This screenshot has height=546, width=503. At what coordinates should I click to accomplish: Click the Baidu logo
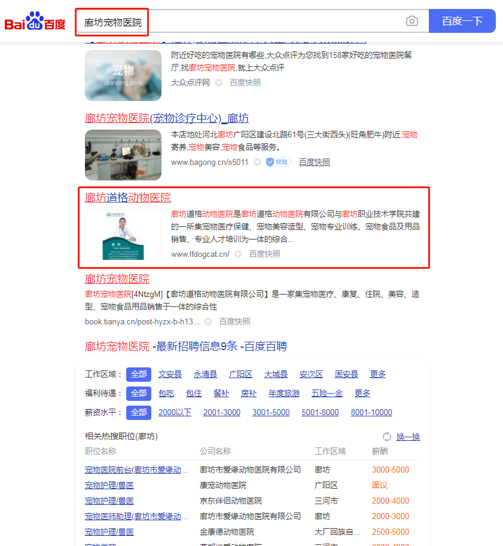click(35, 22)
